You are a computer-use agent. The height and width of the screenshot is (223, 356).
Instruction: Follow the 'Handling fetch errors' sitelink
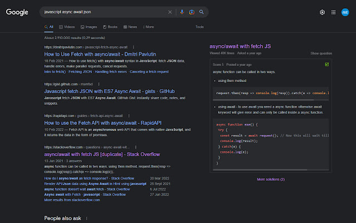tap(111, 72)
